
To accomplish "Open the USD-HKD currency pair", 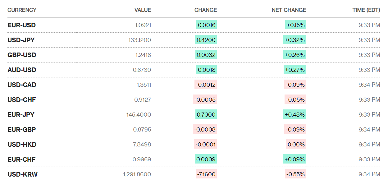I will pos(22,145).
